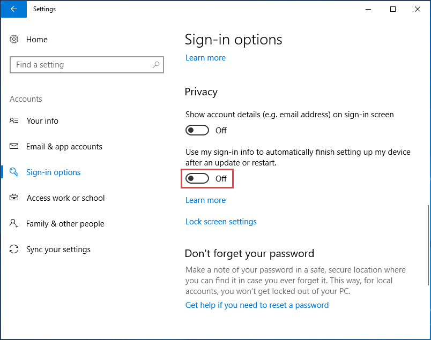Enable using sign-in info after an update
This screenshot has width=431, height=340.
click(197, 178)
